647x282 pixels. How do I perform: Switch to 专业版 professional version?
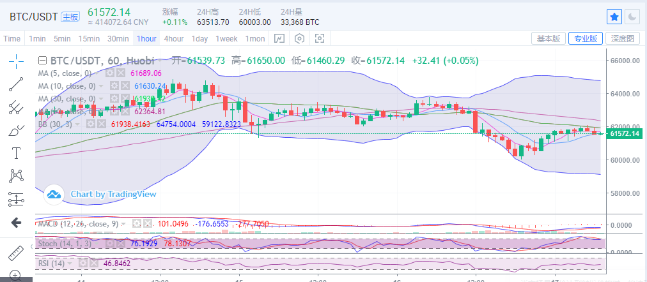[x=586, y=39]
